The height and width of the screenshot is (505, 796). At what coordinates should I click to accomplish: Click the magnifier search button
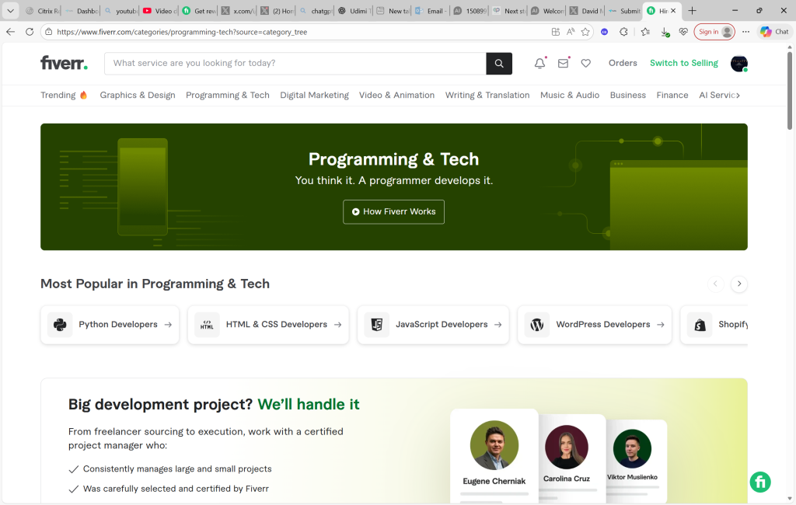click(499, 64)
